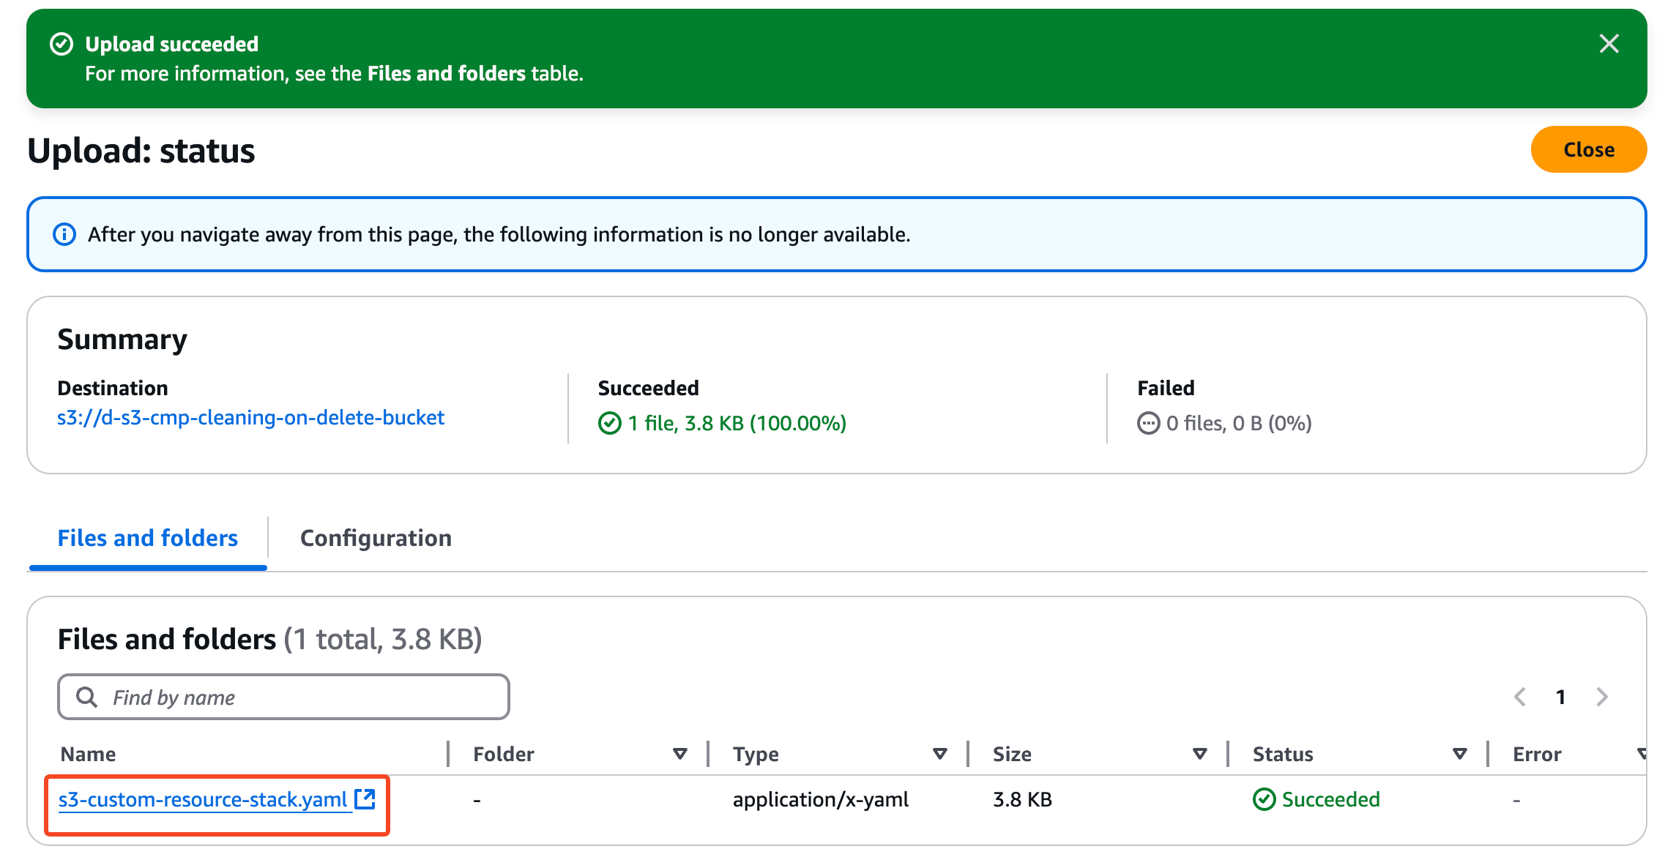
Task: Click the green success checkmark icon in banner
Action: coord(62,44)
